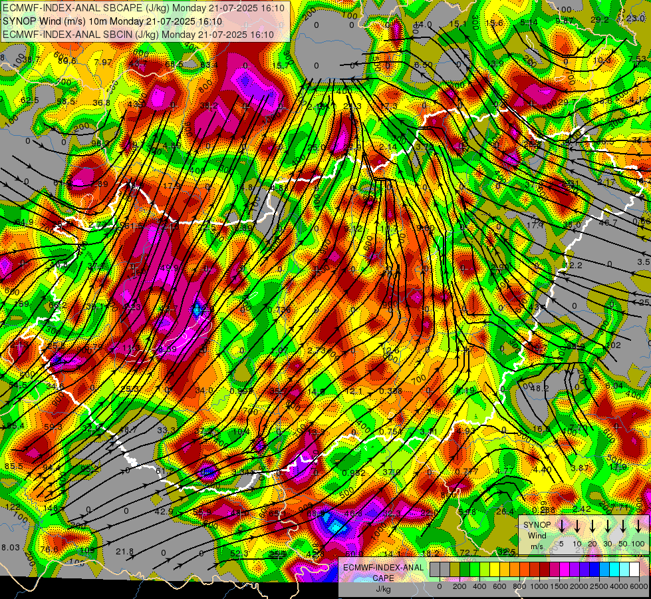The image size is (651, 599).
Task: Click the 4000 tick label on CAPE scale
Action: pyautogui.click(x=619, y=586)
